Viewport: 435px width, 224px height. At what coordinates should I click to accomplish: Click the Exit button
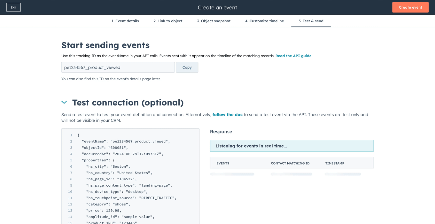(x=14, y=7)
